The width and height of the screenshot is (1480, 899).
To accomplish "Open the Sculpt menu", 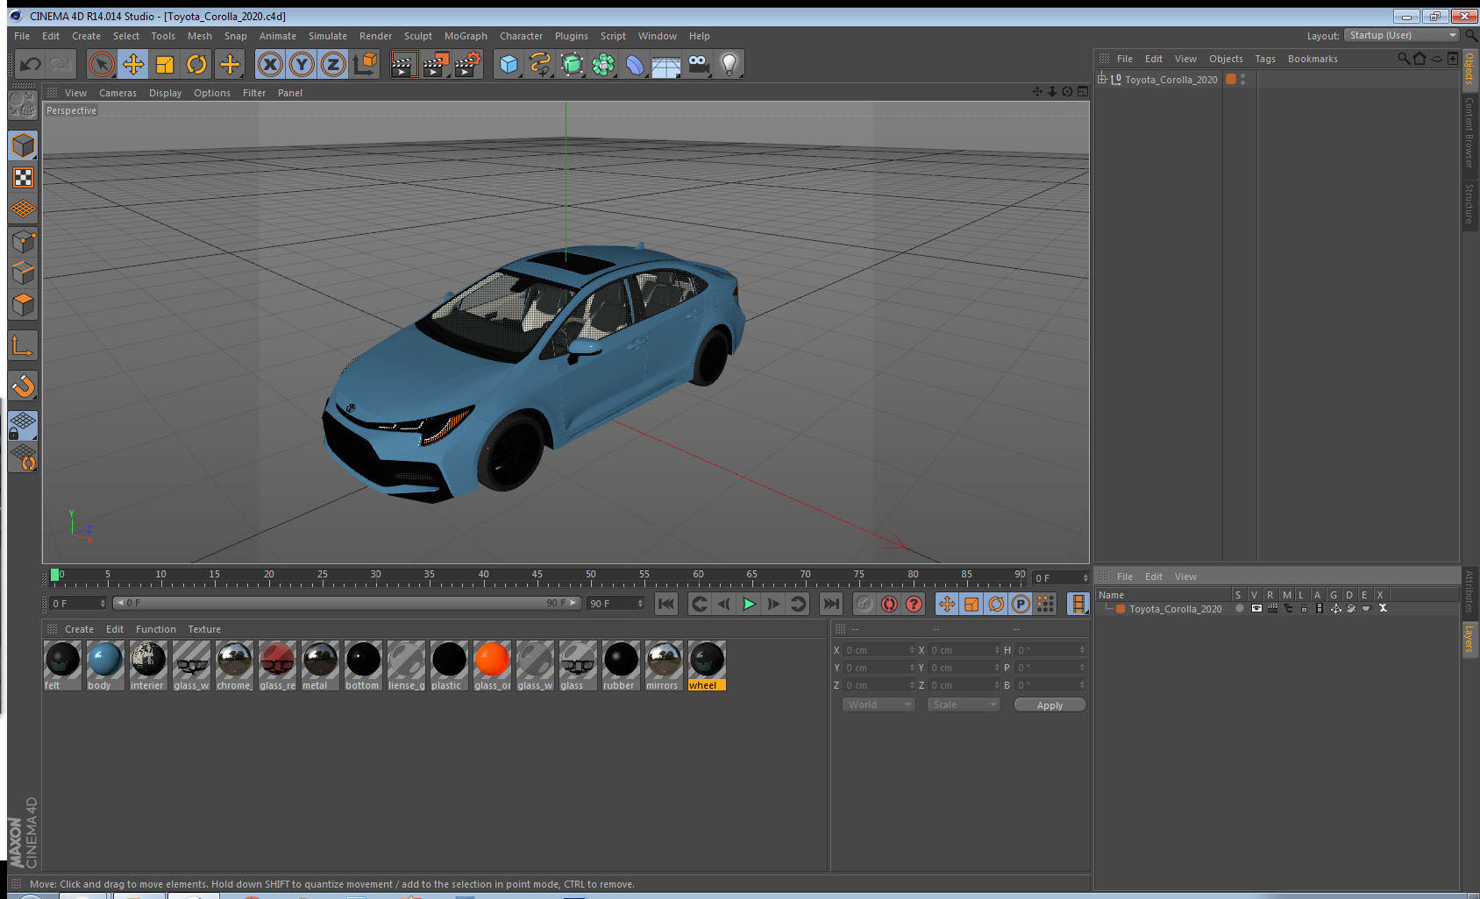I will point(418,36).
